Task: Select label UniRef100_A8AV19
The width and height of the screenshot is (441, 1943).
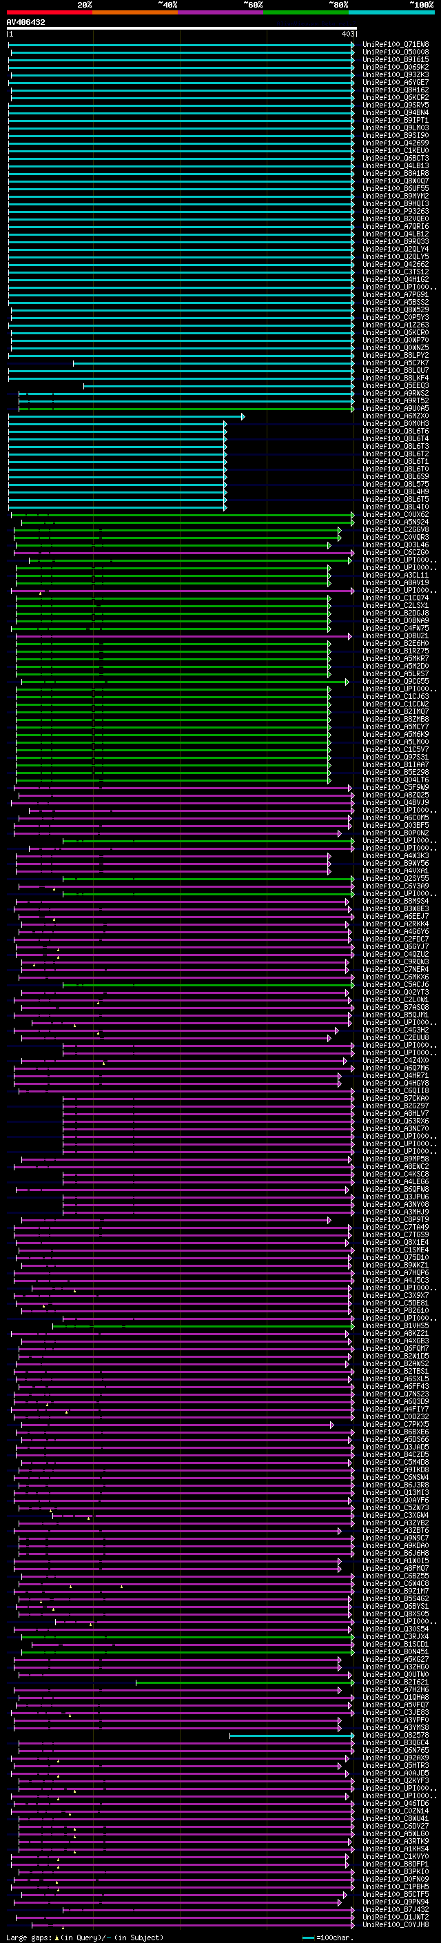Action: [396, 582]
